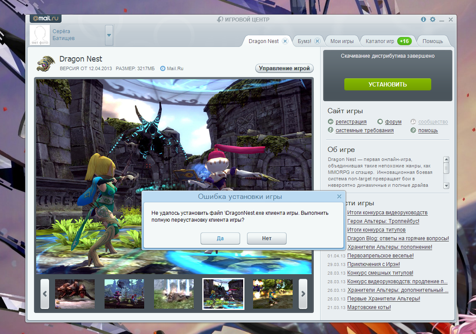Screen dimensions: 476x334
Task: Select the highlighted fourth screenshot thumbnail
Action: coord(223,294)
